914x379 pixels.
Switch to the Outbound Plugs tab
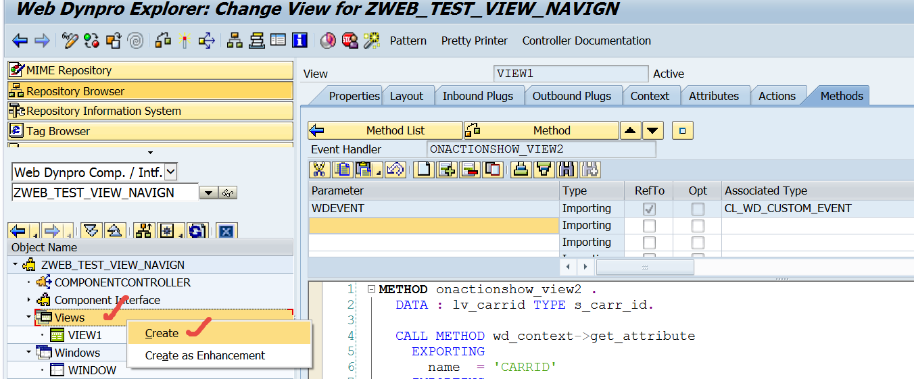pyautogui.click(x=571, y=96)
